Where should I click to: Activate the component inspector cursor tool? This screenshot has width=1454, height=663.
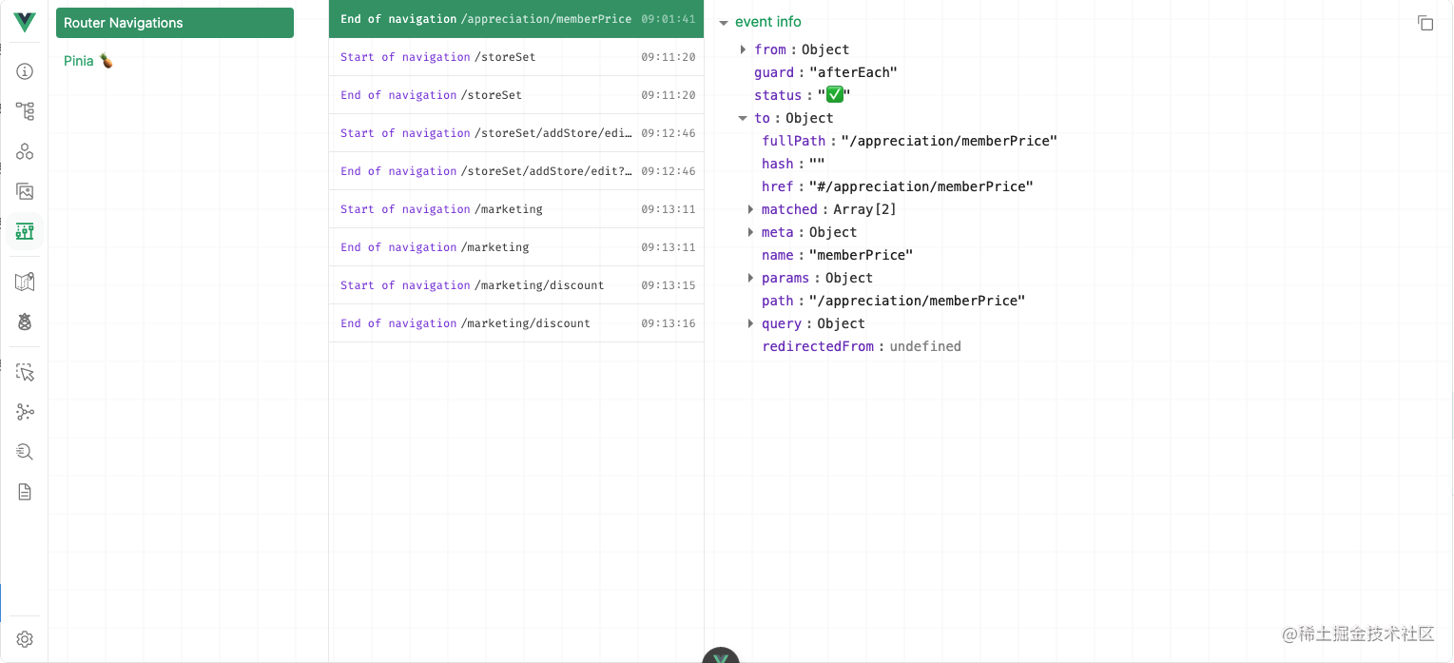pyautogui.click(x=25, y=372)
